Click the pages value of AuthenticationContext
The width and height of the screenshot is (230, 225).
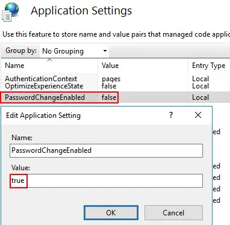[111, 79]
